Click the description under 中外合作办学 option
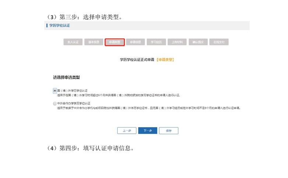288x178 pixels. pos(147,108)
